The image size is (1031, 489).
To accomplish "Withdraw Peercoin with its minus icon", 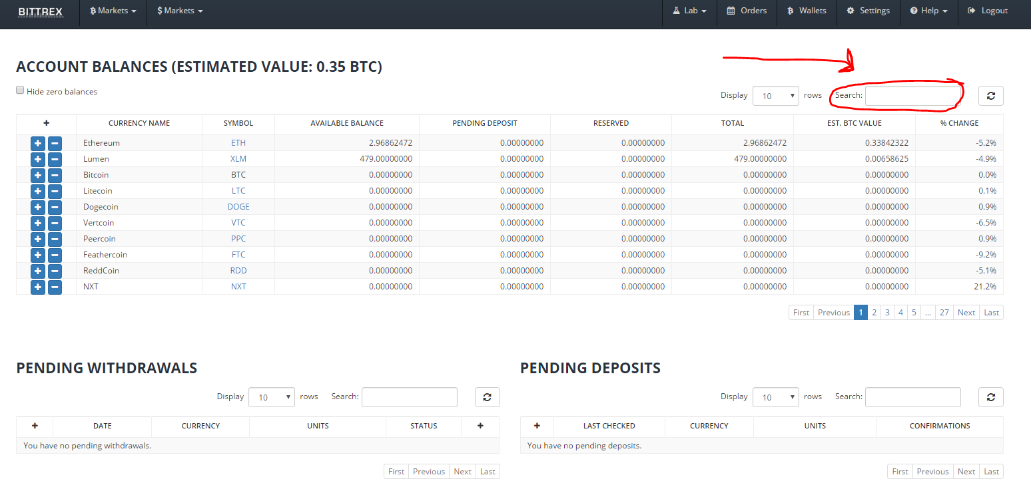I will point(55,239).
